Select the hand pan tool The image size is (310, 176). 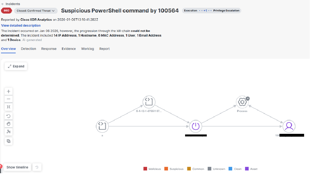(x=8, y=124)
